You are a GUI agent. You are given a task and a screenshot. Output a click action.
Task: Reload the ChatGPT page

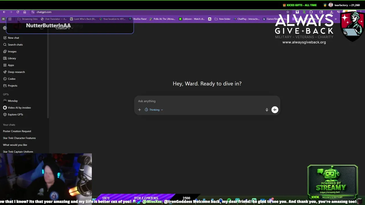[18, 12]
